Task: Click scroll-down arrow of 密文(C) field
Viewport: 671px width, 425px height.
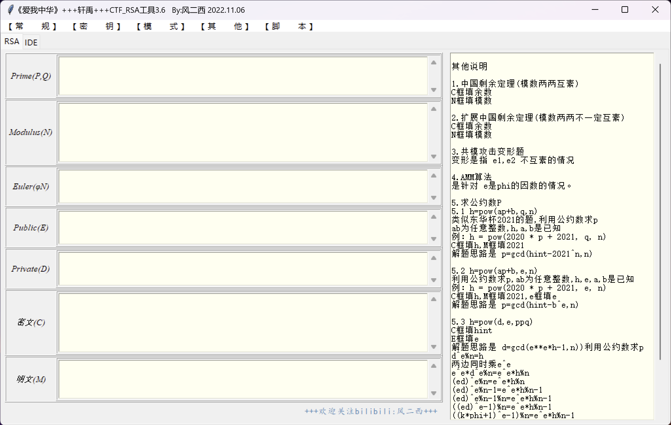Action: [434, 347]
